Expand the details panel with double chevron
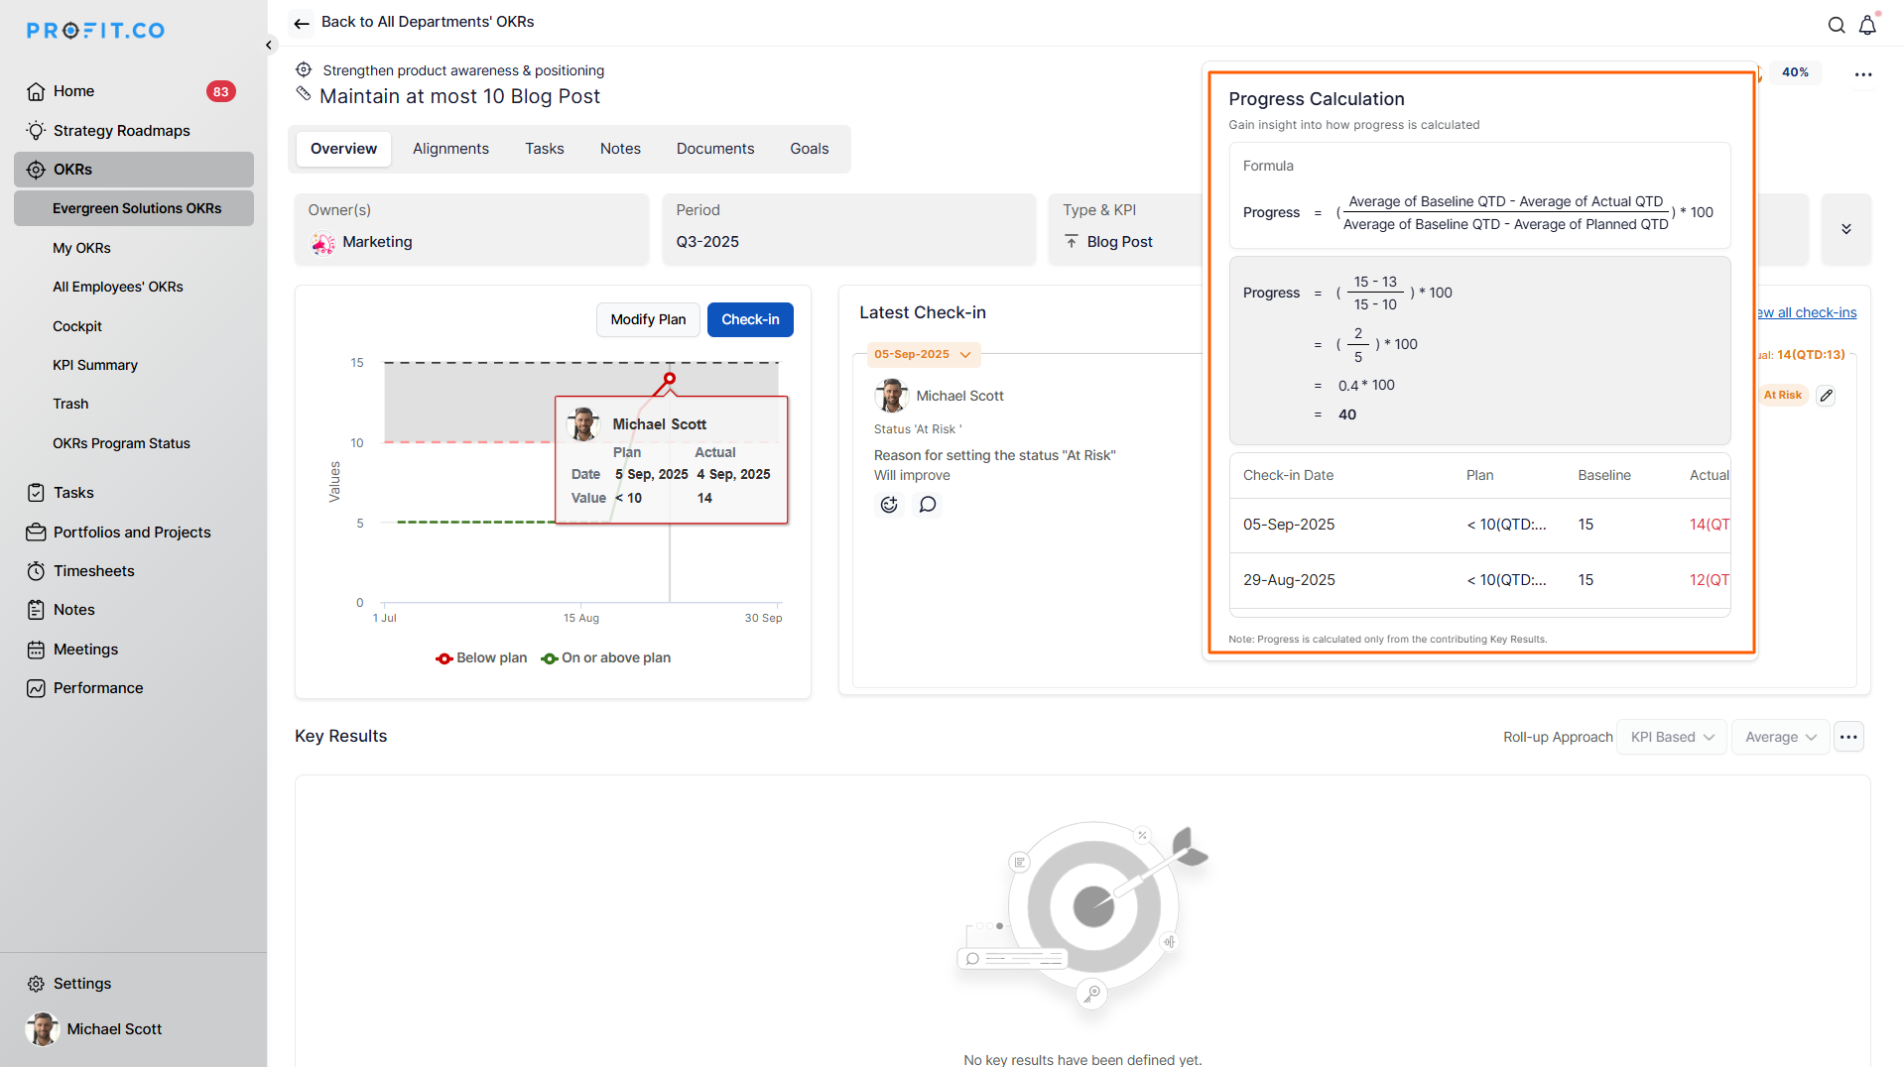Image resolution: width=1904 pixels, height=1067 pixels. tap(1845, 229)
